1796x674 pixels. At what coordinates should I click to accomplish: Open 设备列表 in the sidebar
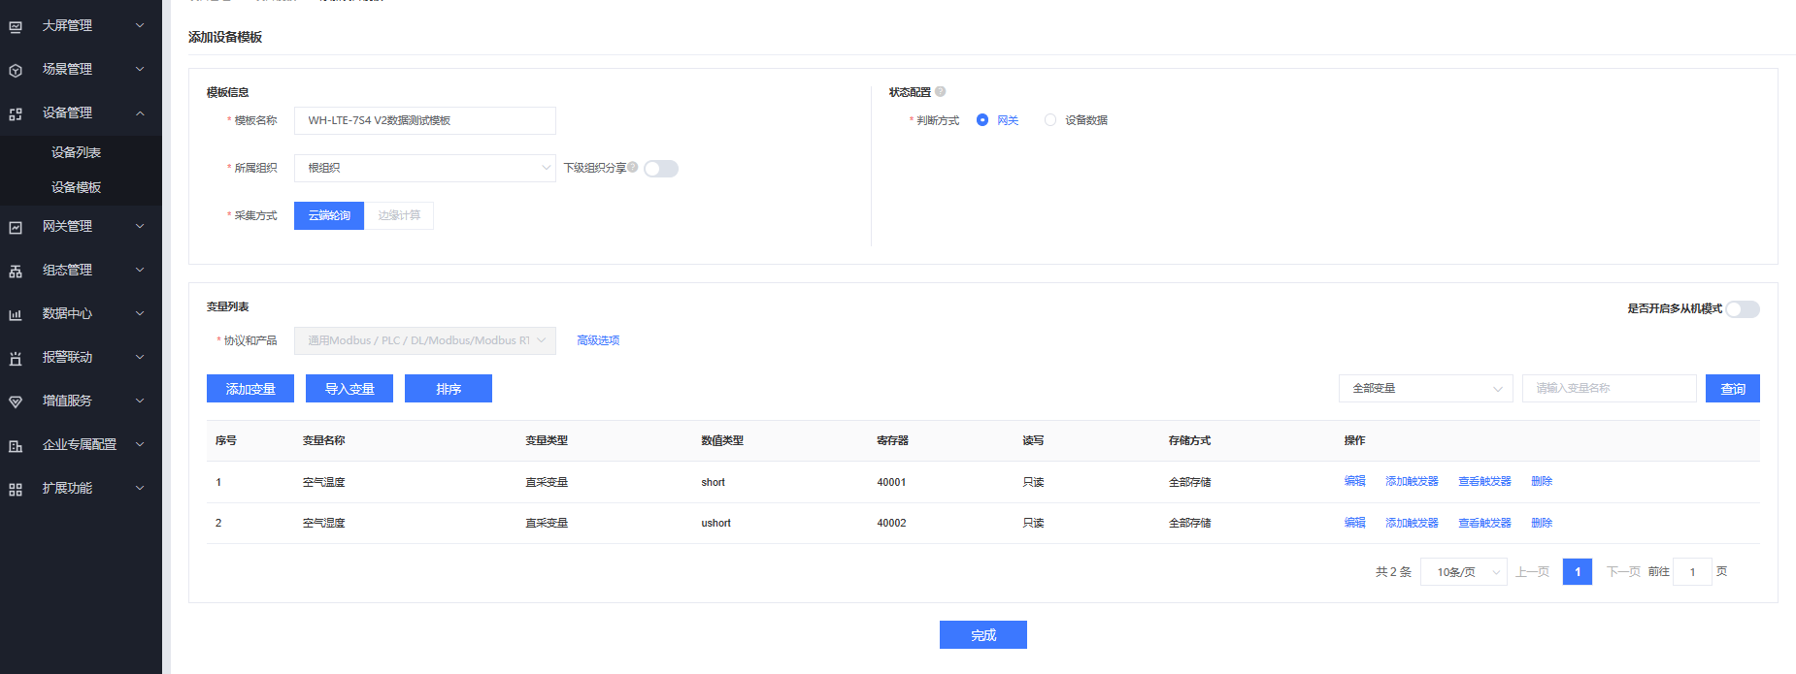[76, 152]
